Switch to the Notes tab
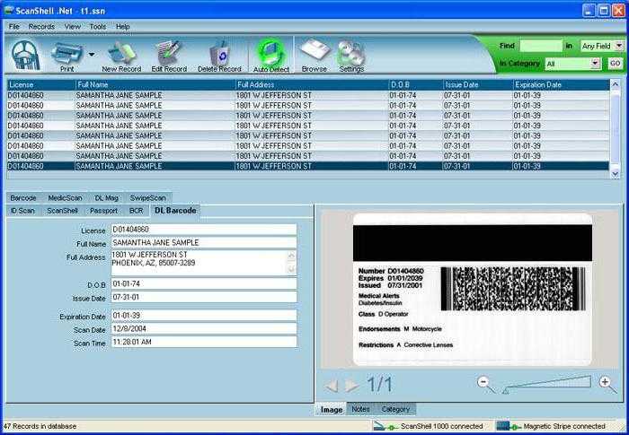The image size is (629, 435). point(360,409)
